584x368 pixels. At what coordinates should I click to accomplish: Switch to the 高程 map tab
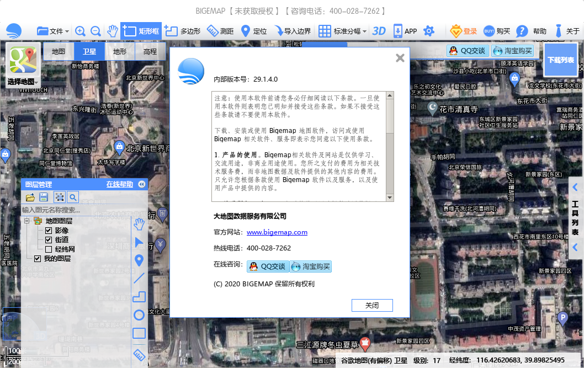click(x=150, y=51)
